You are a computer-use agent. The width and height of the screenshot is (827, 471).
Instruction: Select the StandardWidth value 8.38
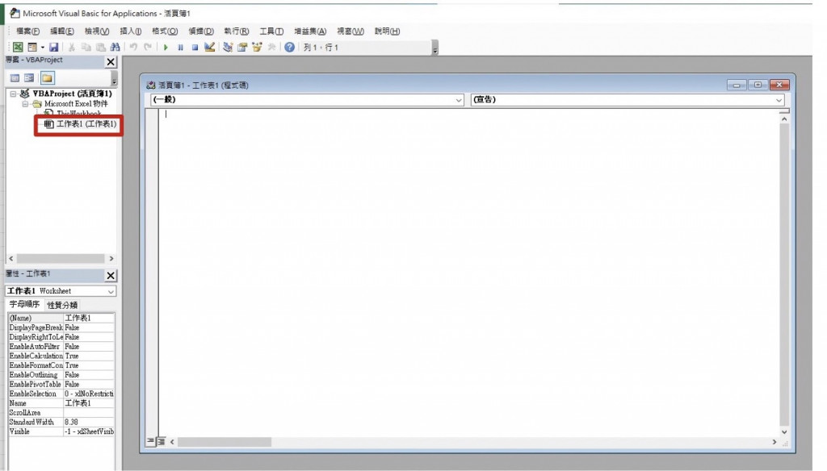coord(89,422)
